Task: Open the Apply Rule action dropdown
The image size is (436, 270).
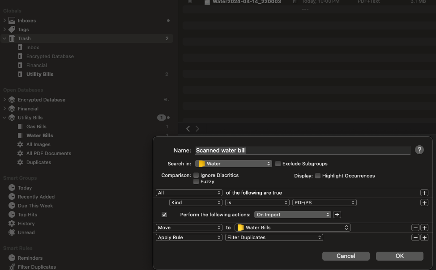Action: click(189, 237)
